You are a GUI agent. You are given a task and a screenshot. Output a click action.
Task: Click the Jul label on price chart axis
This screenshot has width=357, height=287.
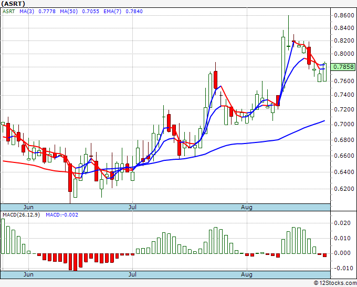132,207
